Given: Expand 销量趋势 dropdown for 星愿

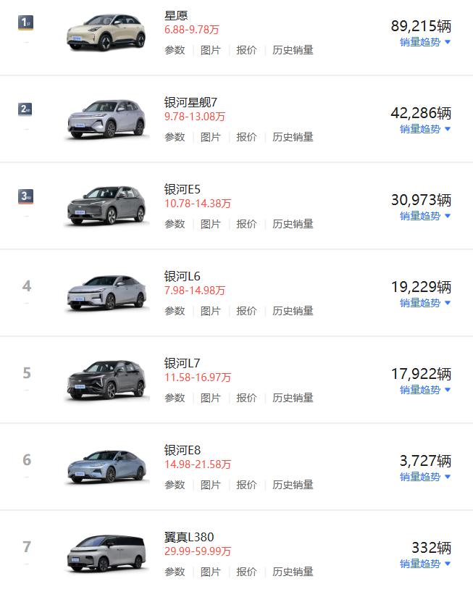Looking at the screenshot, I should click(x=425, y=42).
